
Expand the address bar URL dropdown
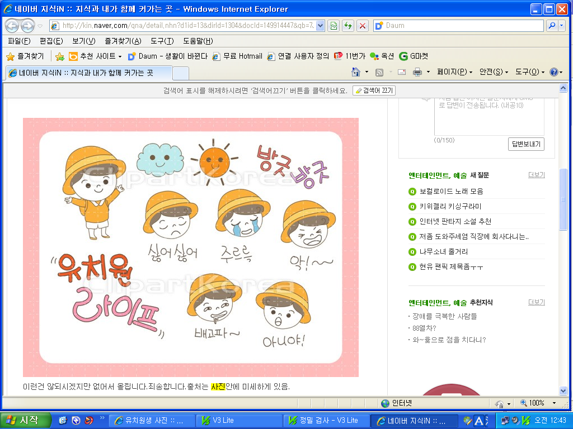pyautogui.click(x=320, y=26)
